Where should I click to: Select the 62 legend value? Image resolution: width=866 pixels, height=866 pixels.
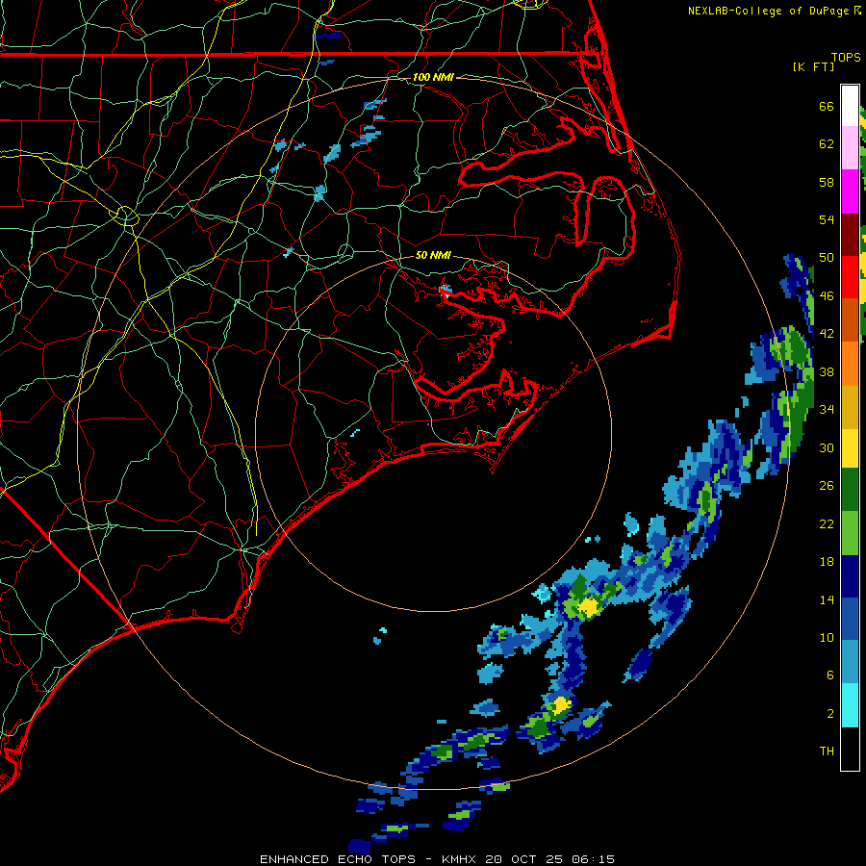827,144
